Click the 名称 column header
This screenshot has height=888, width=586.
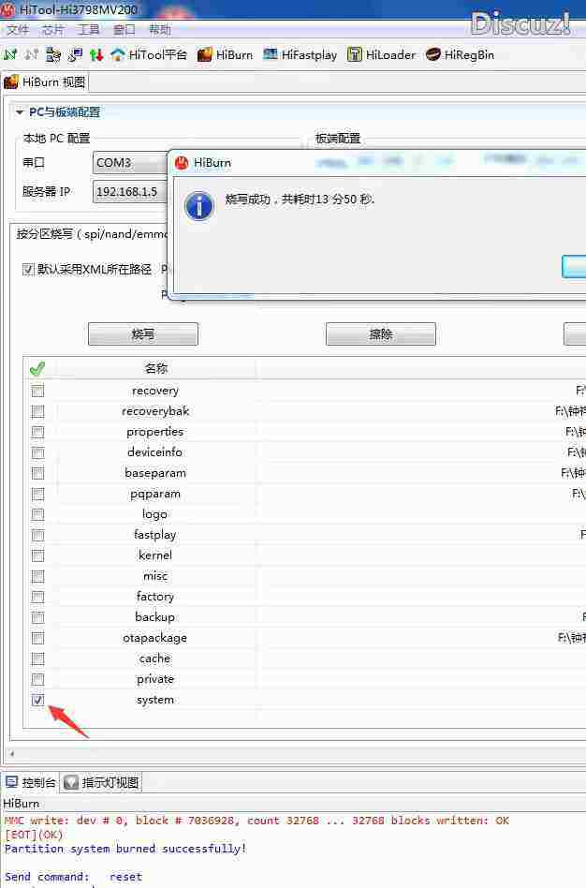click(155, 369)
